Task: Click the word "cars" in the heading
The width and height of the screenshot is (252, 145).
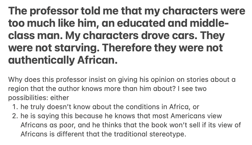Action: (x=177, y=36)
